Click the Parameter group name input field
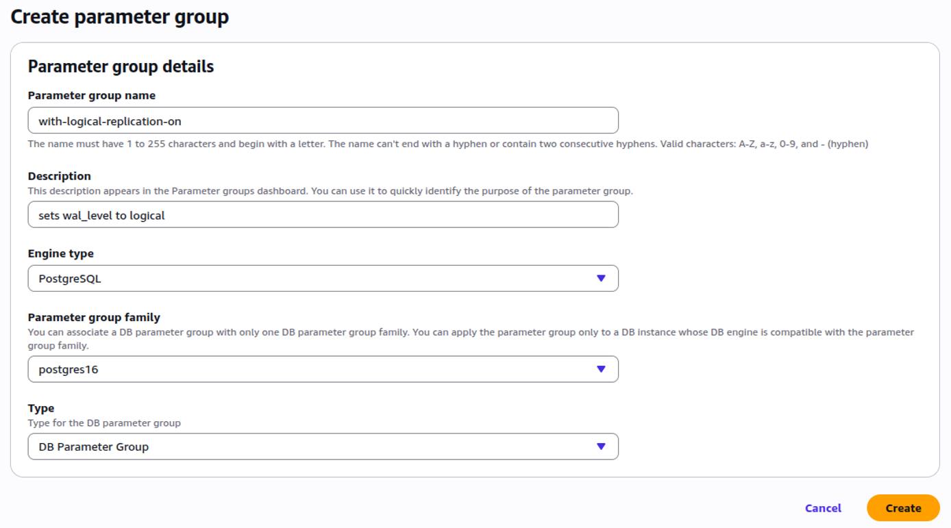This screenshot has height=528, width=951. click(322, 119)
